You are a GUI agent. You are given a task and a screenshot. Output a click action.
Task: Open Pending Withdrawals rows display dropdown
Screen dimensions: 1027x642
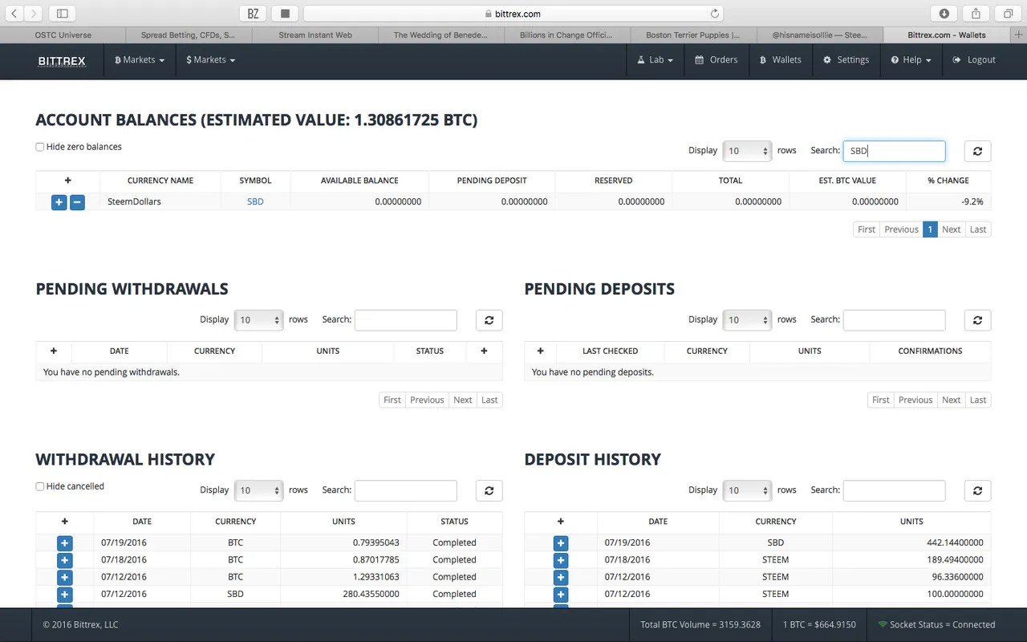(258, 320)
